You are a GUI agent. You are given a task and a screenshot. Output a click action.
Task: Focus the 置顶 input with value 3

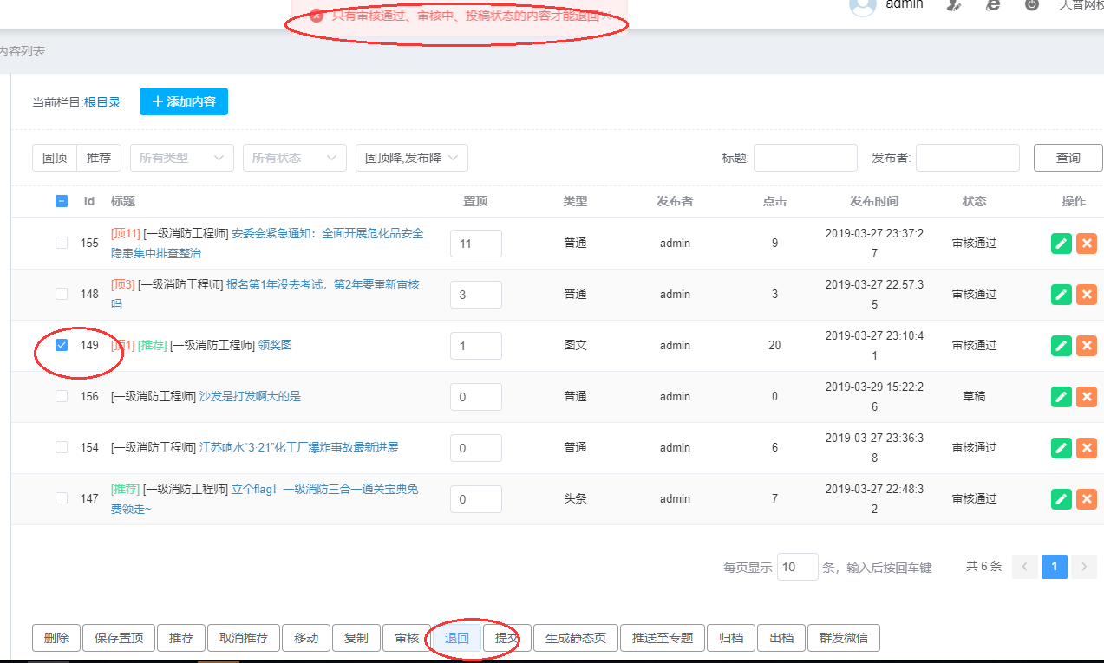point(476,295)
